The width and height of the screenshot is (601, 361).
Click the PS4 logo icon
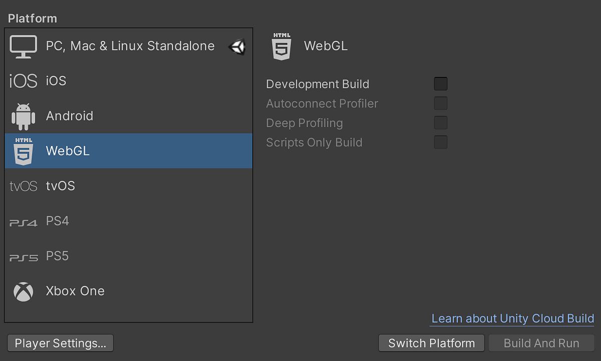click(x=23, y=222)
